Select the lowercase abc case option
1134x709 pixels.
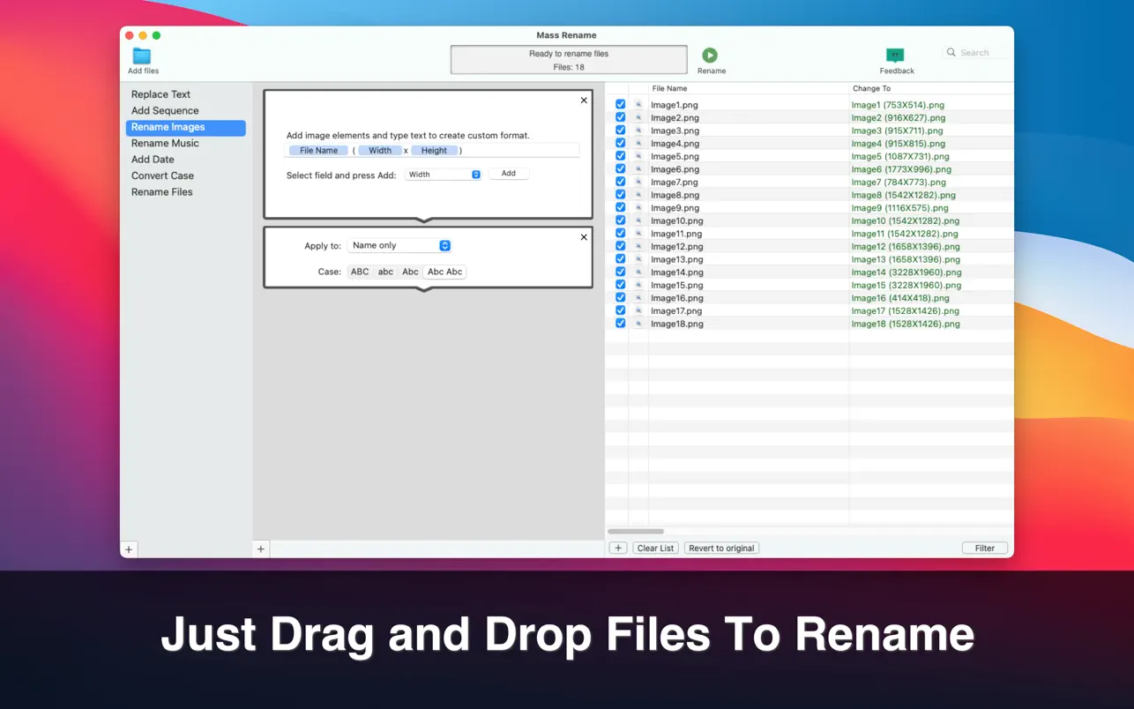(x=384, y=272)
